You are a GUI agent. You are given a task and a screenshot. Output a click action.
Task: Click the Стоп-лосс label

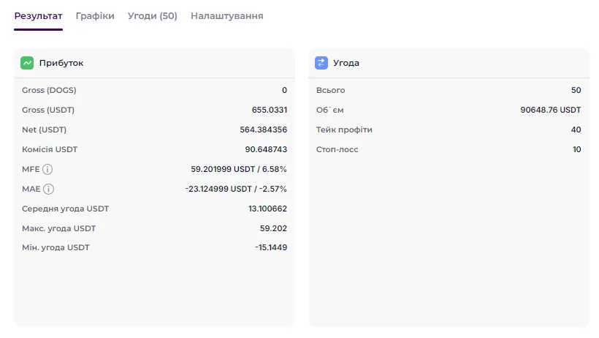(337, 149)
